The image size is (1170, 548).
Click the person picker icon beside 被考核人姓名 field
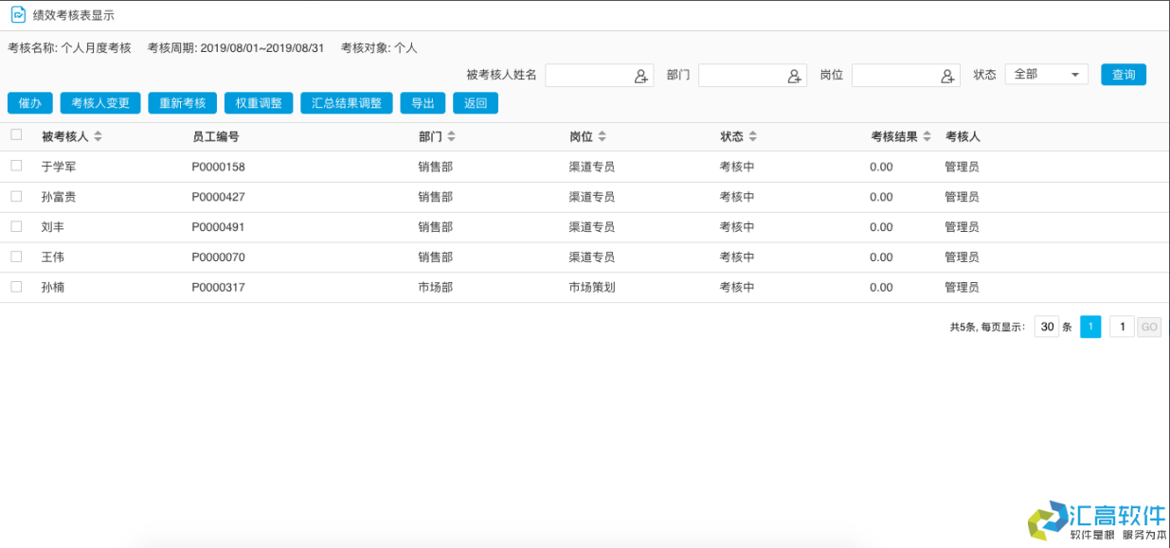[641, 74]
